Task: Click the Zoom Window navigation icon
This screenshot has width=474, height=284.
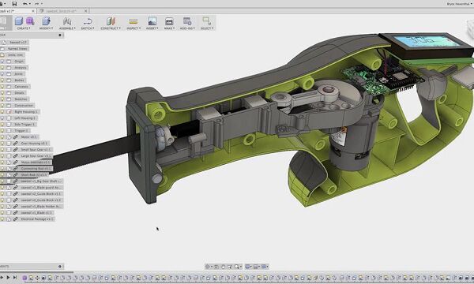Action: coord(230,267)
